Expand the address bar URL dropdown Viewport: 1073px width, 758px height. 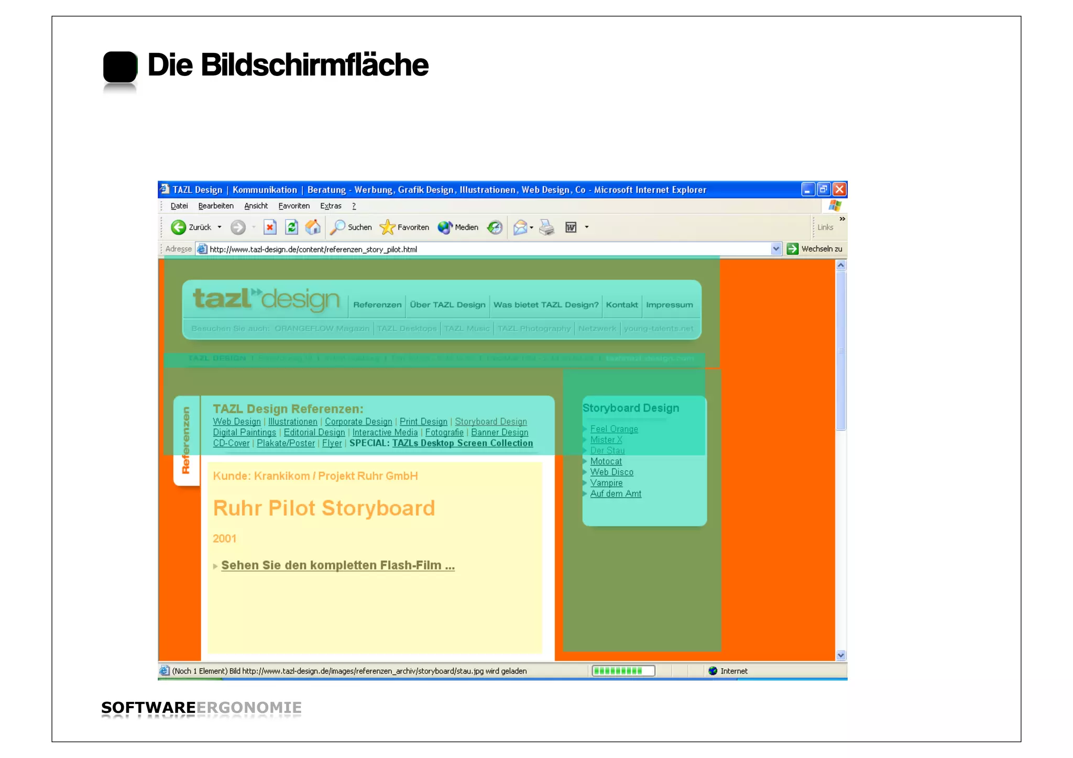pos(776,249)
